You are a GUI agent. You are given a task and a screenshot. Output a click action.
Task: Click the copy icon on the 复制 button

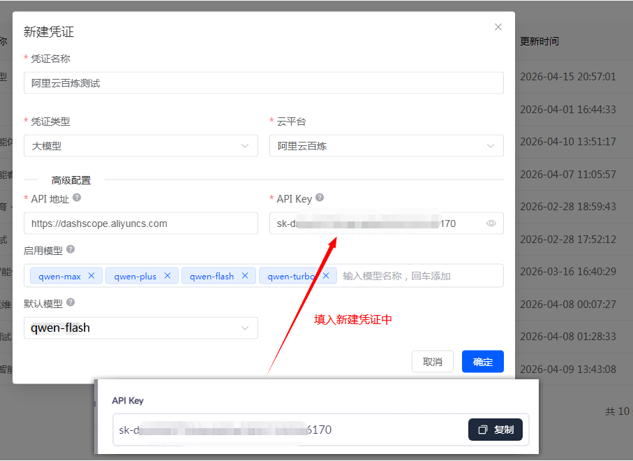click(x=482, y=430)
